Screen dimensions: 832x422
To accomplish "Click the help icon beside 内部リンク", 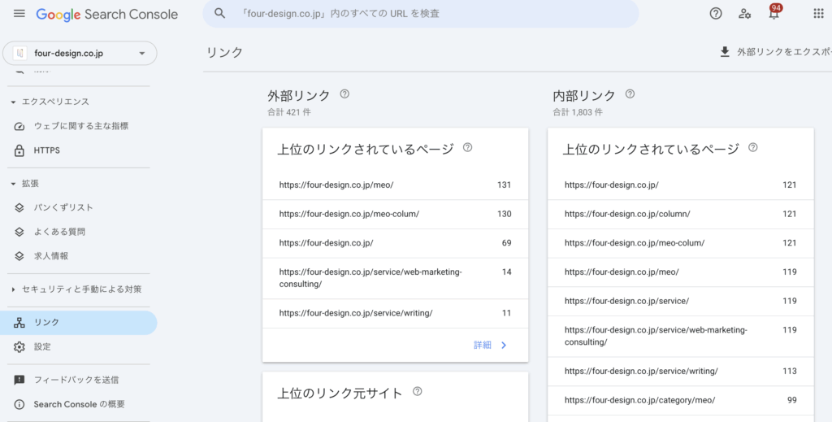I will click(630, 94).
